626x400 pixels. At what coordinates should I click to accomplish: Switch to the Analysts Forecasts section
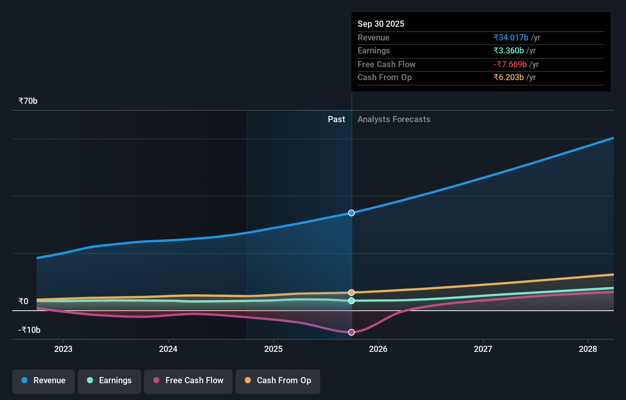[x=394, y=119]
